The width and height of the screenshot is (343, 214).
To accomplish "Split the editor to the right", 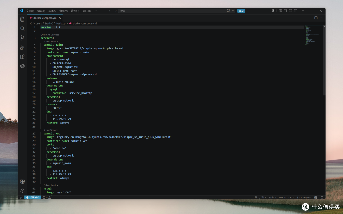I will 316,18.
